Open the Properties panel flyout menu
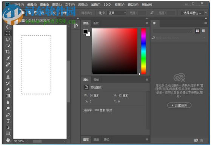 pyautogui.click(x=147, y=80)
